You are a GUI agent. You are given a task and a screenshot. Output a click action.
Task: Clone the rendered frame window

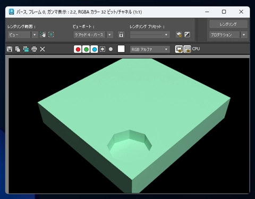26,49
